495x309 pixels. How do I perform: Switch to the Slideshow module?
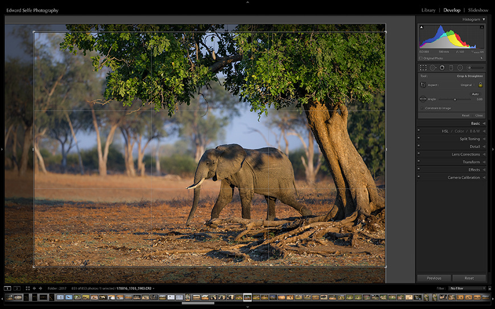pos(478,10)
